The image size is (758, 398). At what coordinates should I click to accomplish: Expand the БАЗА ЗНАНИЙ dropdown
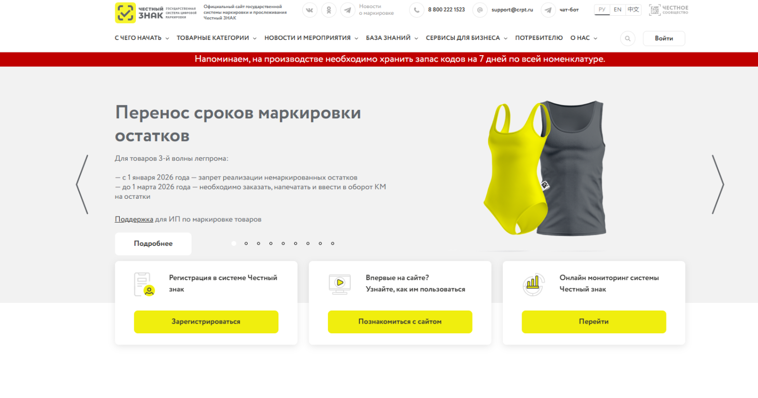pyautogui.click(x=392, y=38)
